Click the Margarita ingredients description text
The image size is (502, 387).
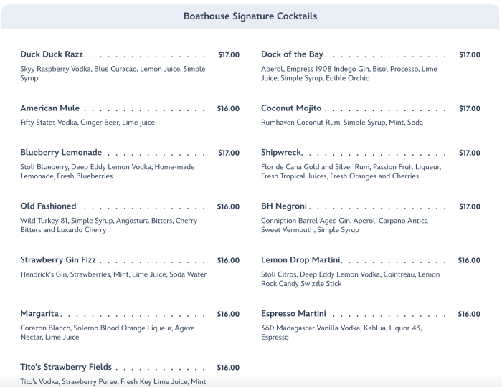pos(107,333)
